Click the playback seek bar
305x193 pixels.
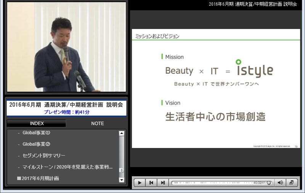coord(222,183)
